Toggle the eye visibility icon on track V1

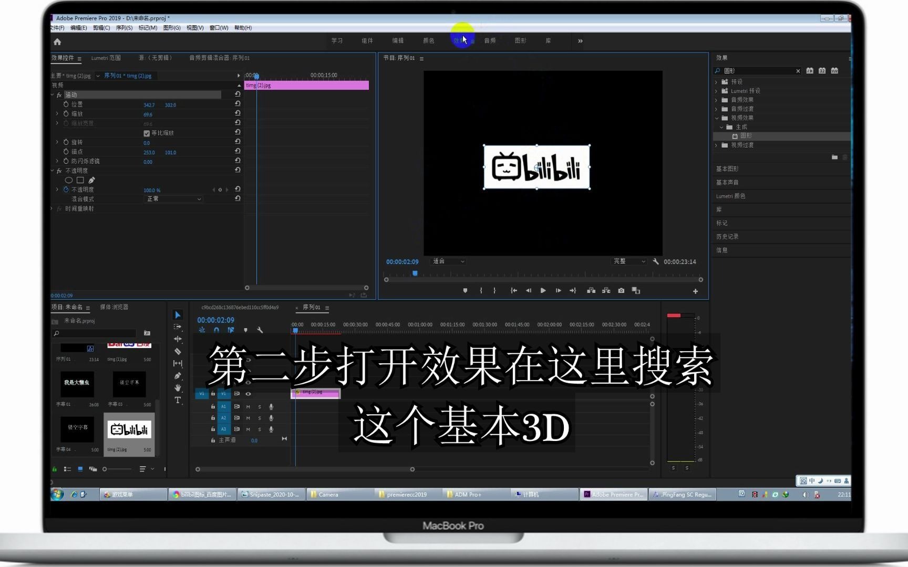(x=248, y=394)
